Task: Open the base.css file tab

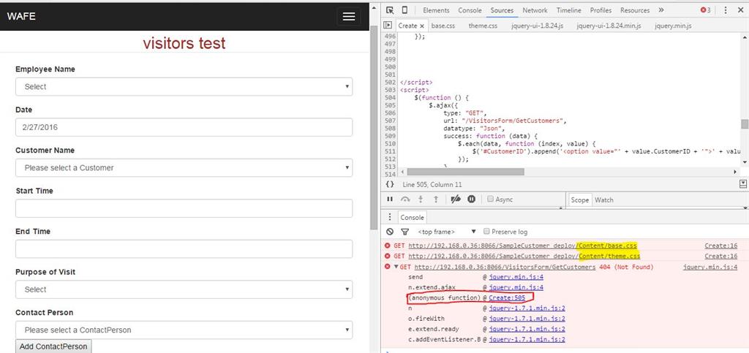Action: [443, 26]
